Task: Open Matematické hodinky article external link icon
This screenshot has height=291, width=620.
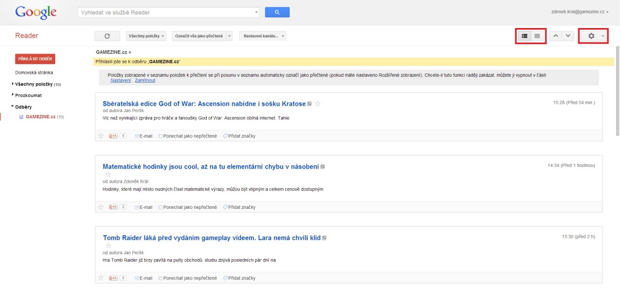Action: coord(323,167)
